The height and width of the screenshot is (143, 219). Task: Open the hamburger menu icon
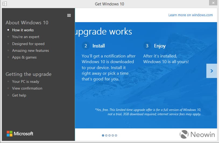pyautogui.click(x=69, y=15)
